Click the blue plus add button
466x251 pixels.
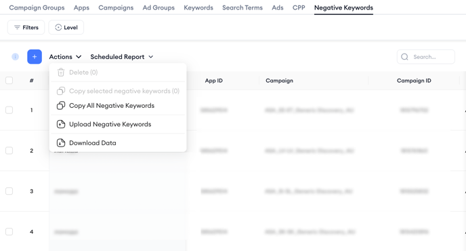pos(35,56)
